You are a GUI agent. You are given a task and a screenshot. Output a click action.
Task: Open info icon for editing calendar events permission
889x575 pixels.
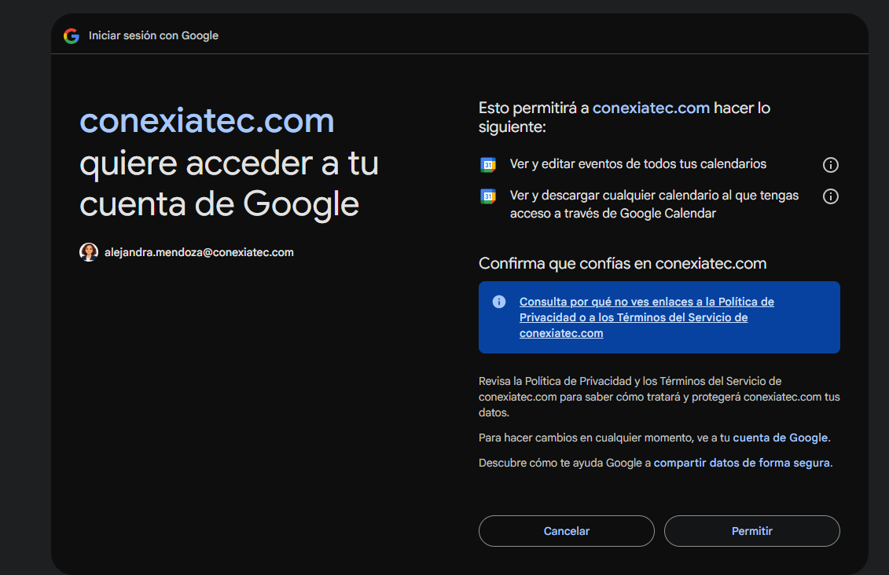[830, 164]
